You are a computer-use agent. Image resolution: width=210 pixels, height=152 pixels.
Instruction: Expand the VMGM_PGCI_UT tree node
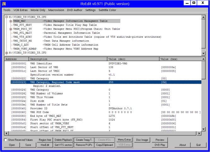10,29
